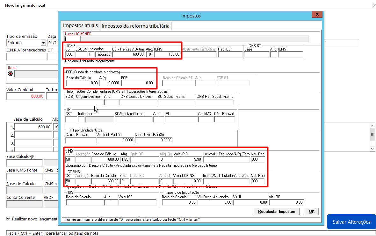Toggle the Realizar novo lançamento checkbox
Viewport: 376px width, 236px height.
pyautogui.click(x=8, y=219)
